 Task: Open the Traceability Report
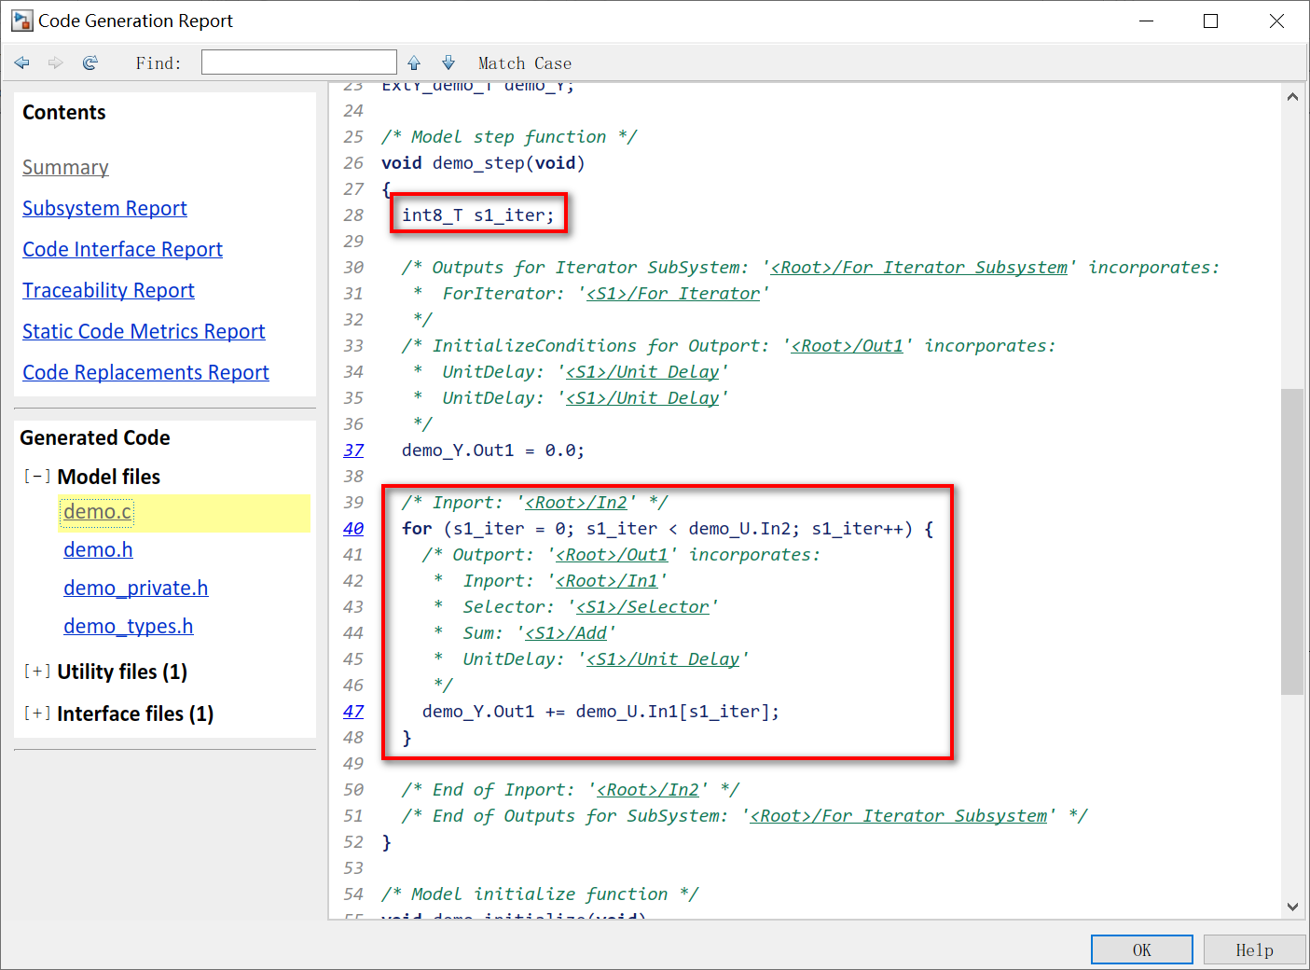[108, 290]
